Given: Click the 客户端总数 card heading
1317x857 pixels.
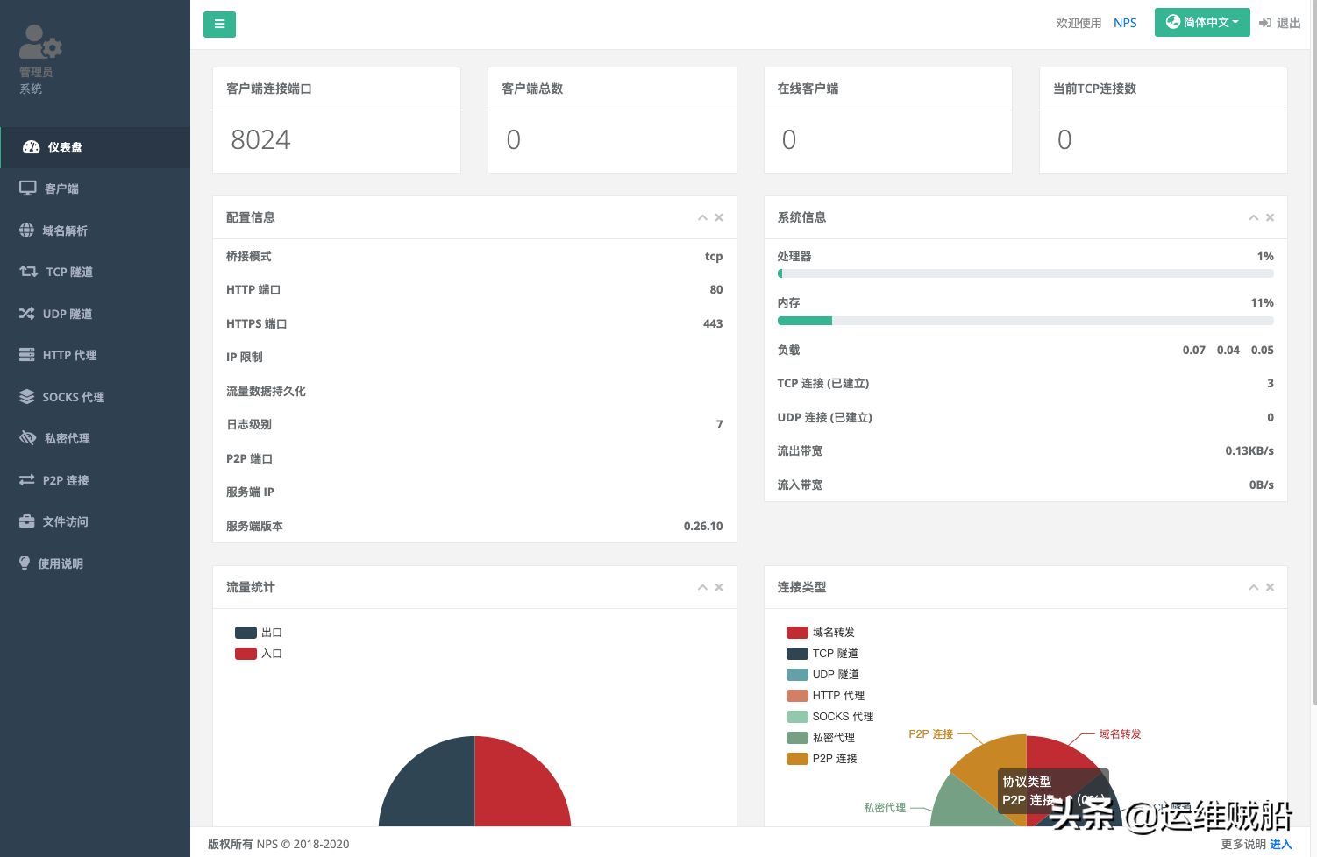Looking at the screenshot, I should coord(532,89).
